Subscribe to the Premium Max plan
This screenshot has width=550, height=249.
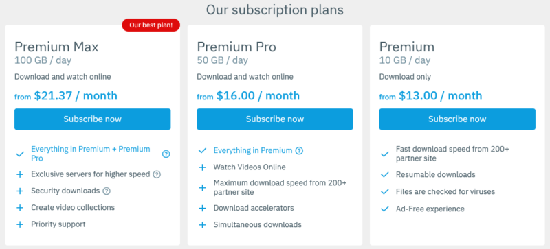pos(93,119)
